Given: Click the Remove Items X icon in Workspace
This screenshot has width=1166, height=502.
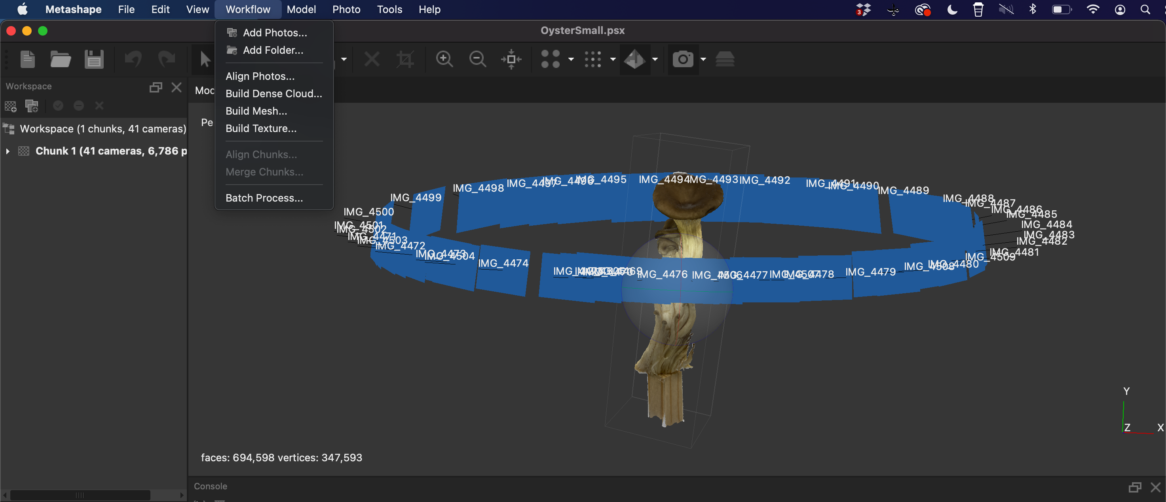Looking at the screenshot, I should pyautogui.click(x=99, y=106).
